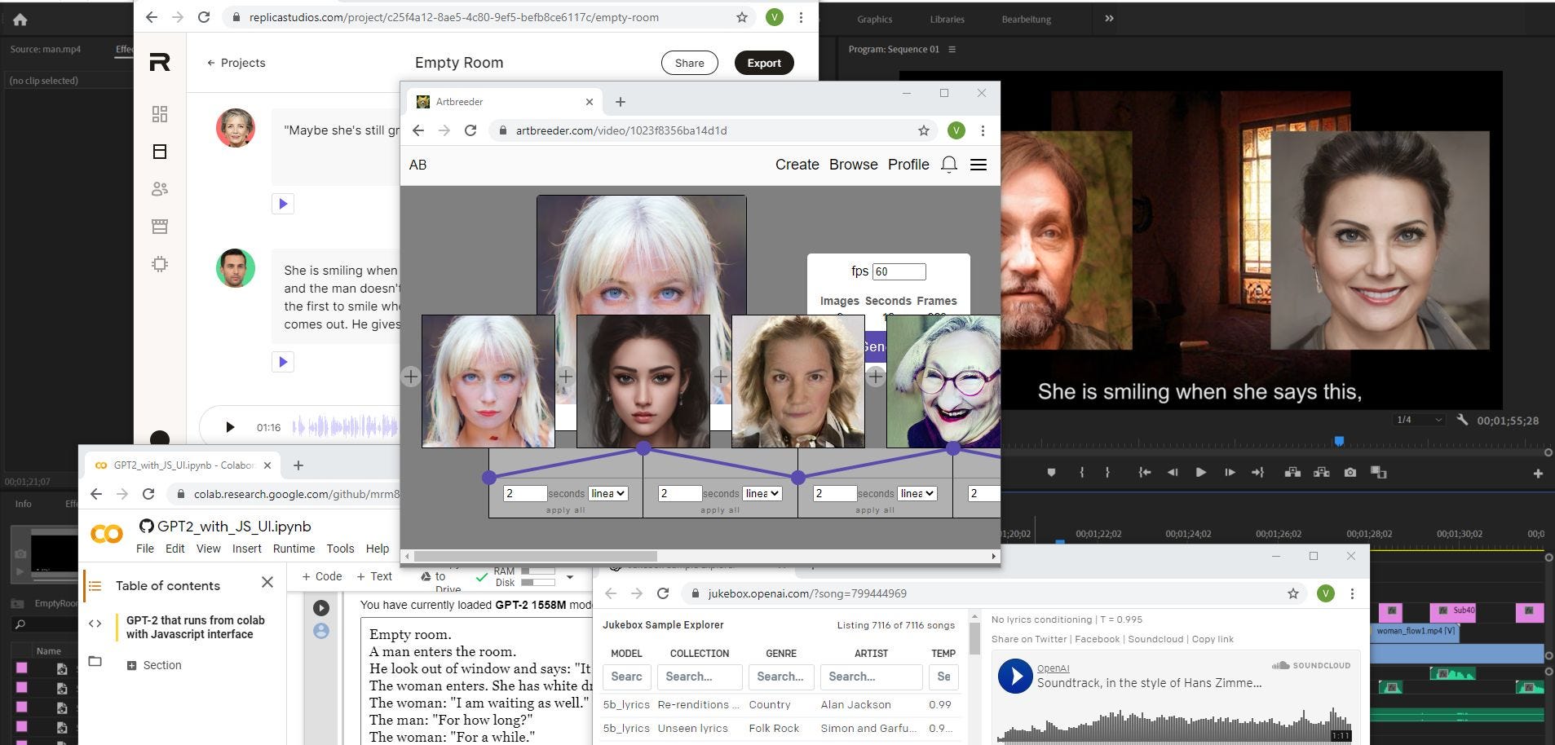Viewport: 1555px width, 745px height.
Task: Click Step Forward in the Program monitor
Action: 1230,472
